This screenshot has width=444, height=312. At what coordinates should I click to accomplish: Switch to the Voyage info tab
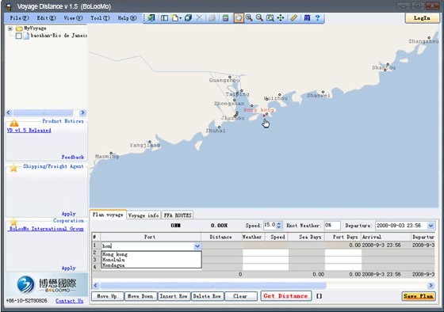[x=144, y=215]
